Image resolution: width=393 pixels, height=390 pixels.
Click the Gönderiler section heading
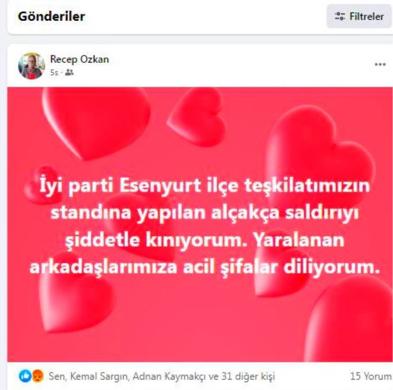[52, 16]
